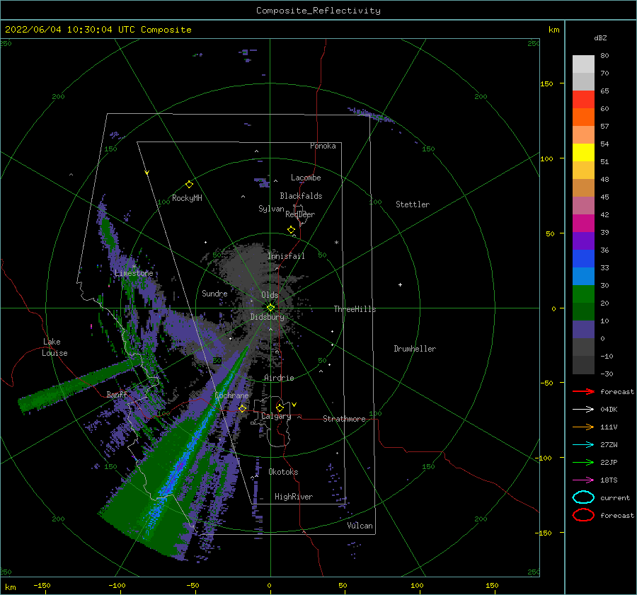Click the 80 dBZ light gray swatch

coord(583,64)
